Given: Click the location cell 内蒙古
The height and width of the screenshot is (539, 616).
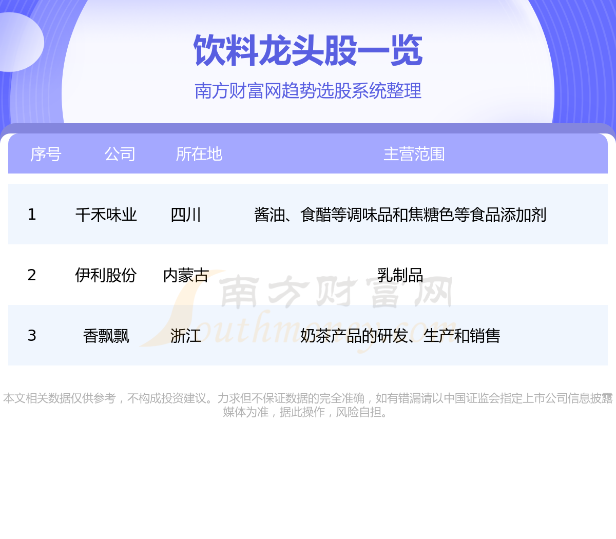Looking at the screenshot, I should [x=186, y=275].
